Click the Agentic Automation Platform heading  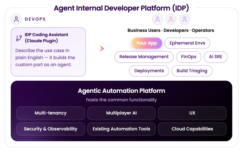(x=121, y=91)
